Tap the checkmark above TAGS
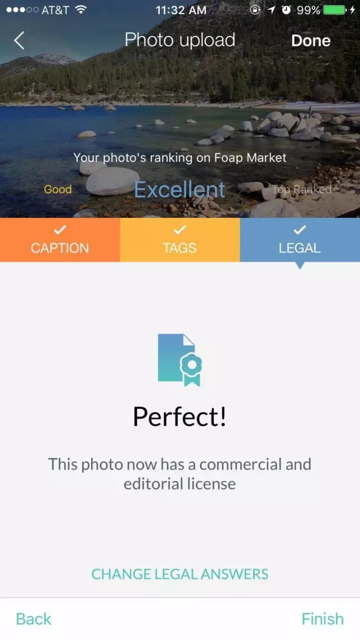This screenshot has height=640, width=360. pyautogui.click(x=180, y=230)
